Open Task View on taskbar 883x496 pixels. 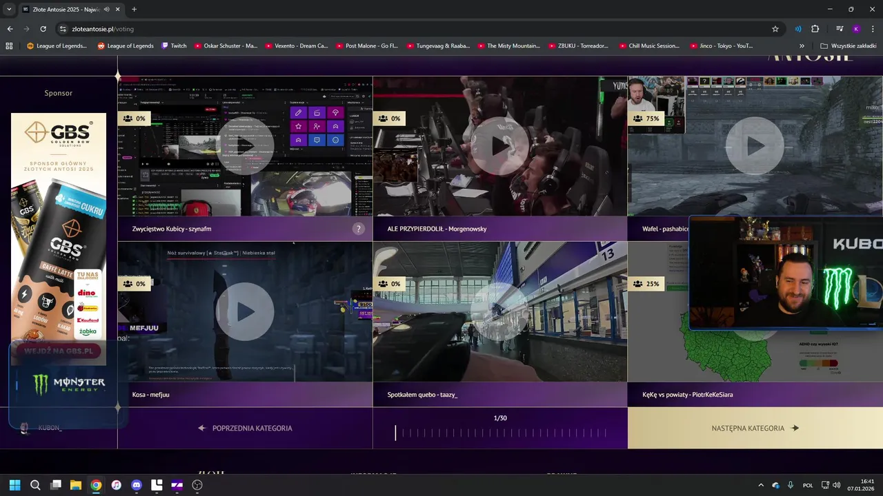[x=56, y=485]
